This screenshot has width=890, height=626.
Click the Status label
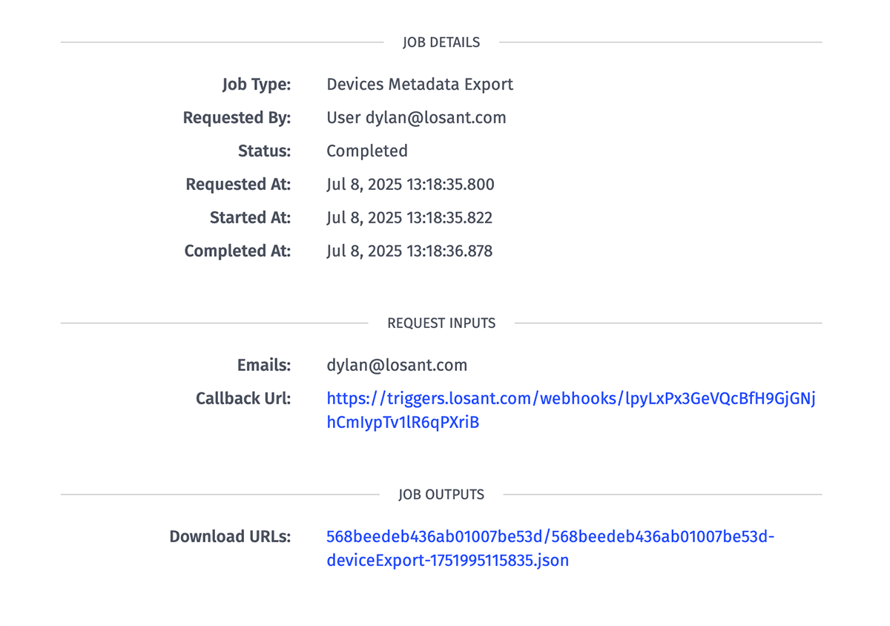pyautogui.click(x=264, y=151)
